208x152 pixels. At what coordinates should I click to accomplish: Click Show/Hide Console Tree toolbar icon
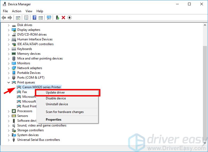[x=18, y=18]
